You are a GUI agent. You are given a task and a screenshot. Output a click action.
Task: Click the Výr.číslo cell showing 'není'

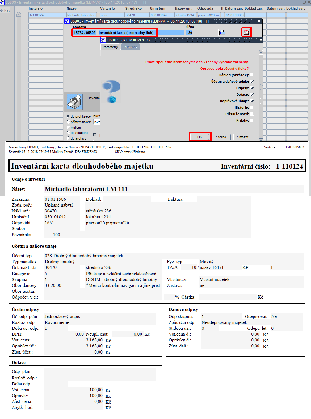pyautogui.click(x=112, y=15)
